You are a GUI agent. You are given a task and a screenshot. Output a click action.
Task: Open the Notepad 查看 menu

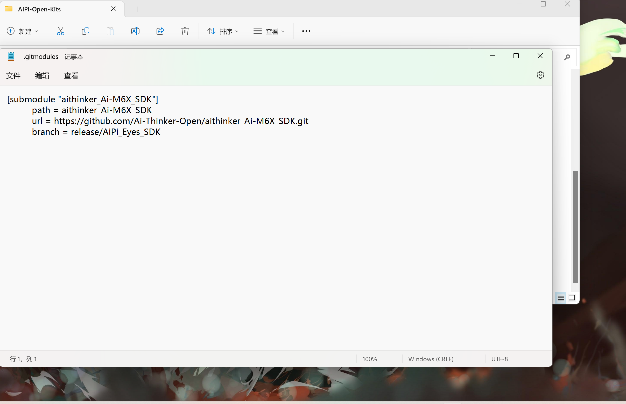point(71,76)
